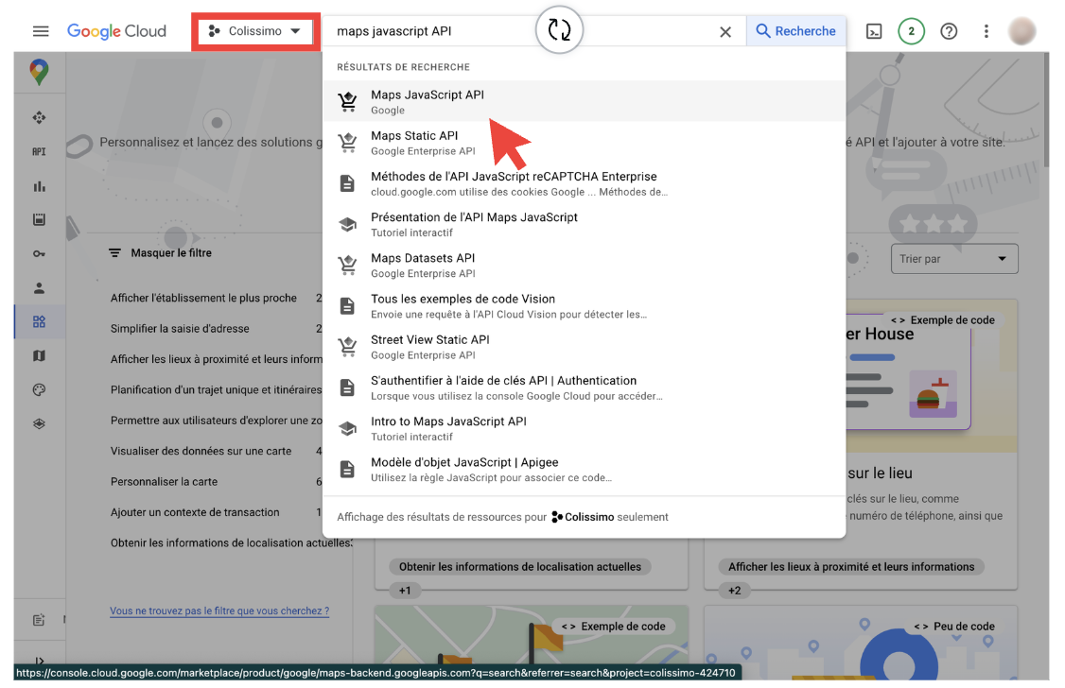Filter by Obtenir les informations de localisation actuelles
The height and width of the screenshot is (688, 1065).
tap(232, 542)
